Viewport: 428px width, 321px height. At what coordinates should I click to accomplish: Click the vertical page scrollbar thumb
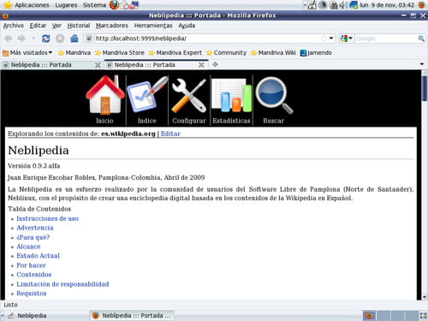tap(425, 88)
